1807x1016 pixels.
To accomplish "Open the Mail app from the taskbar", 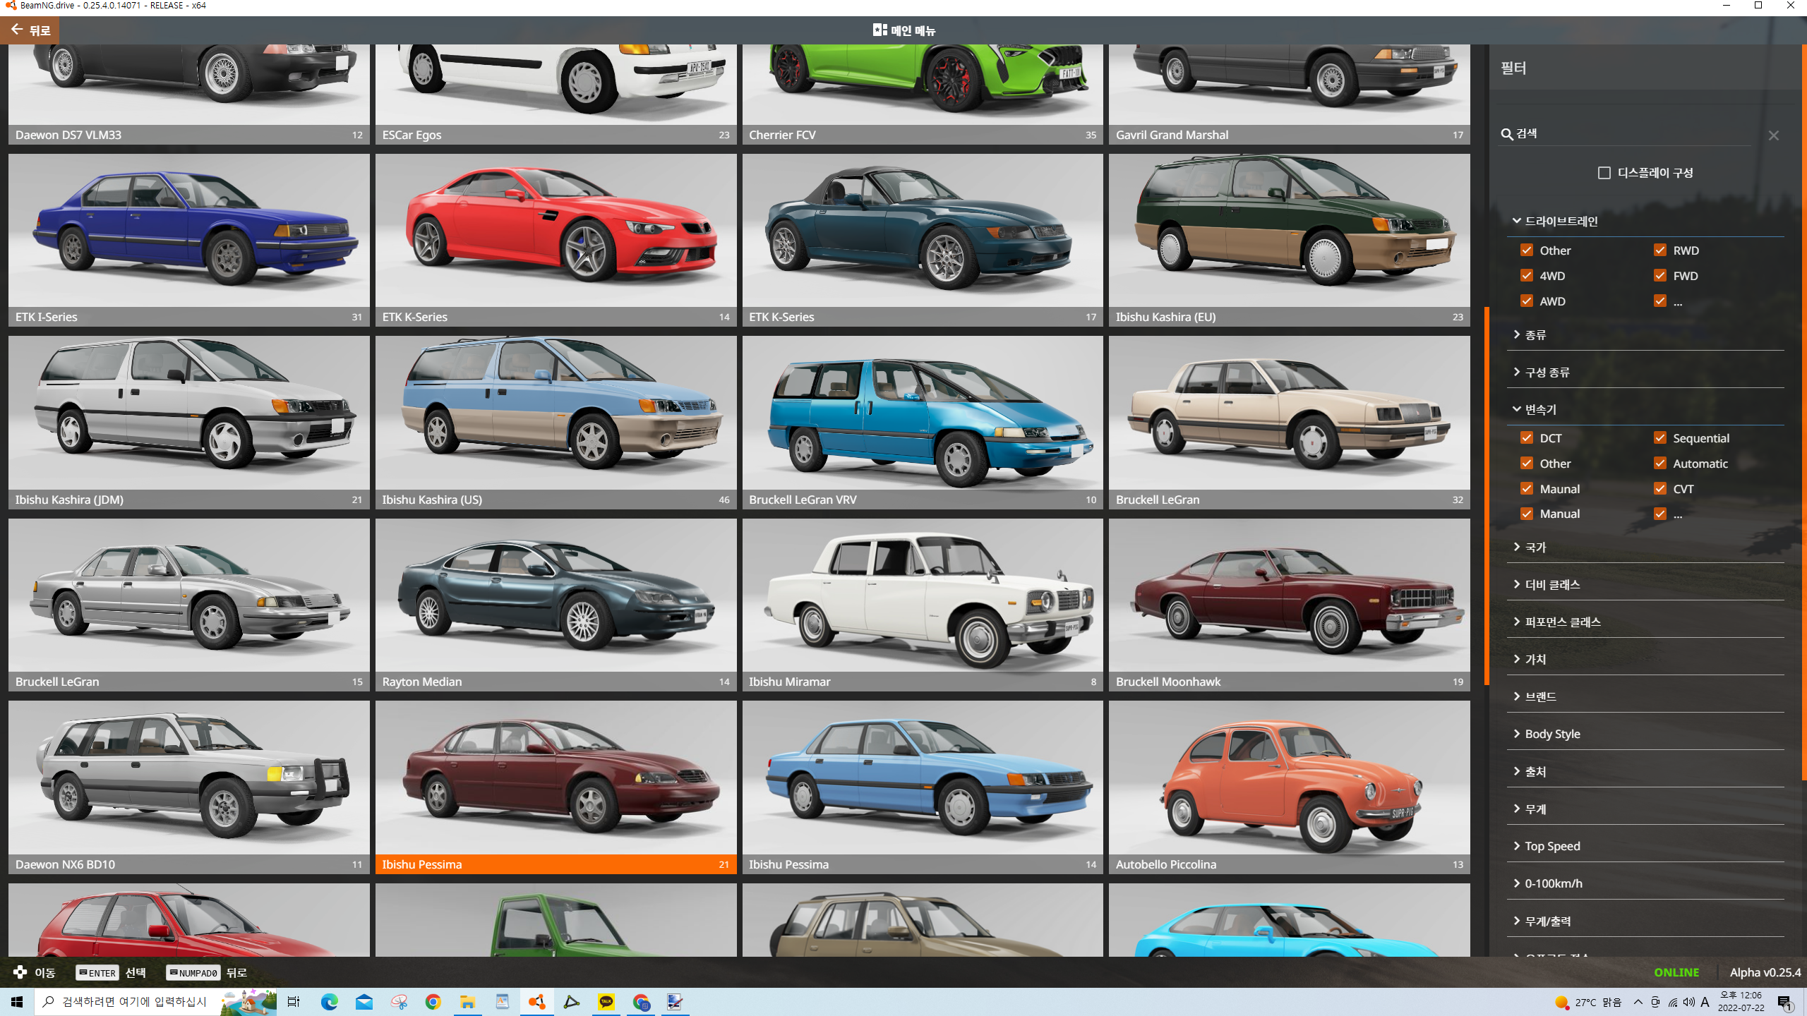I will pos(364,1002).
